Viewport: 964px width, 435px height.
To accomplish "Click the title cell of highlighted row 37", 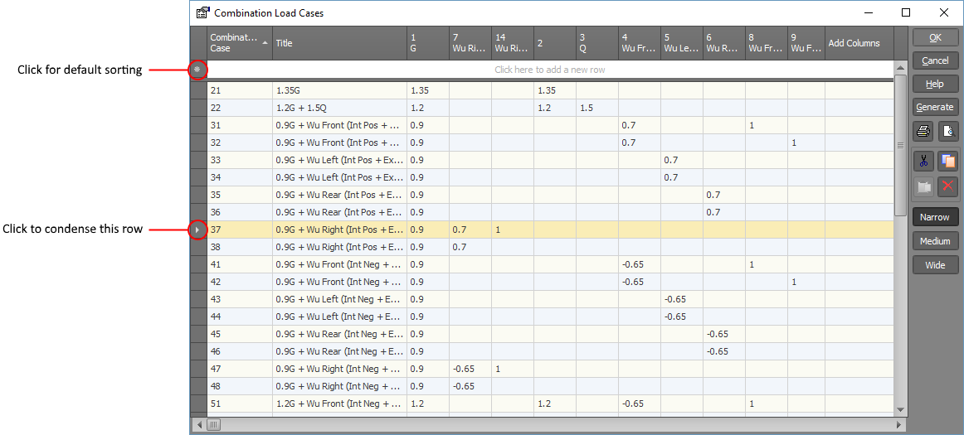I will [339, 230].
